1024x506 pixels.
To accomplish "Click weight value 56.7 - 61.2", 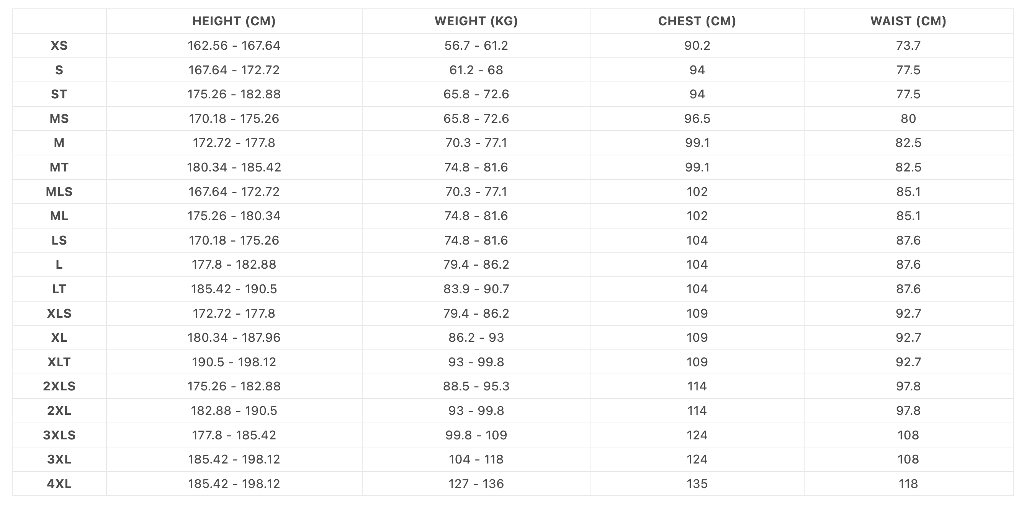I will (x=476, y=46).
